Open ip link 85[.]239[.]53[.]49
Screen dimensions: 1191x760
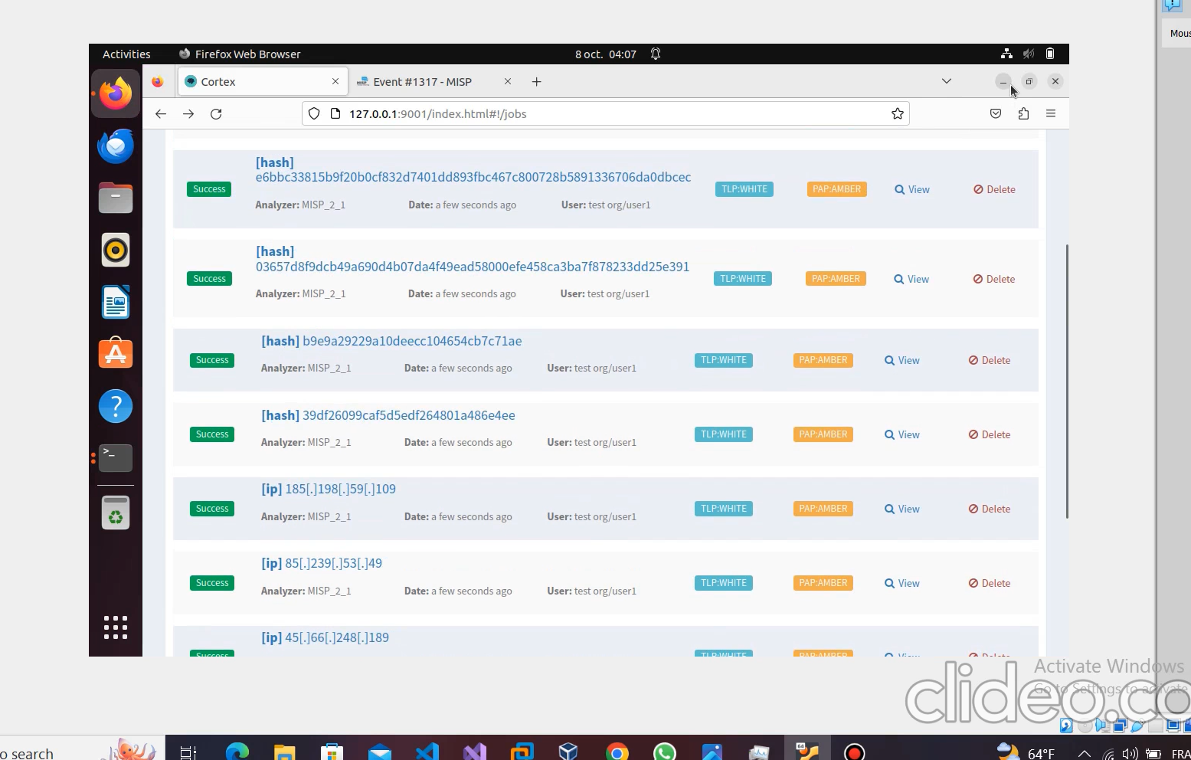pos(322,563)
